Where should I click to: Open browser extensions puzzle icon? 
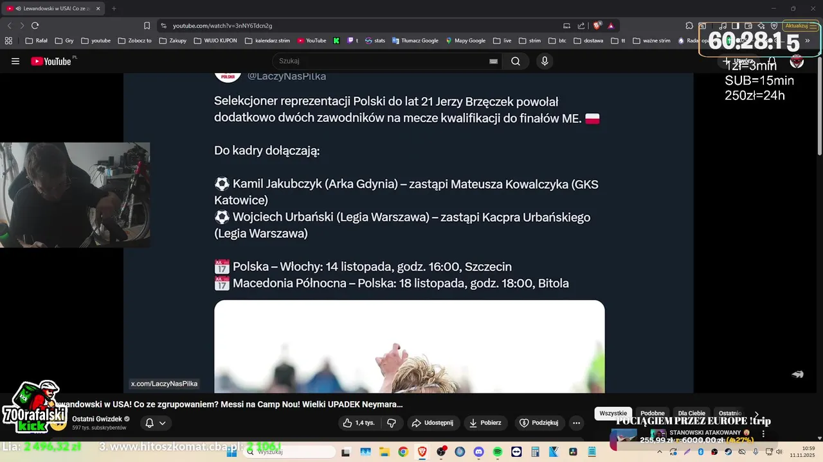point(689,26)
